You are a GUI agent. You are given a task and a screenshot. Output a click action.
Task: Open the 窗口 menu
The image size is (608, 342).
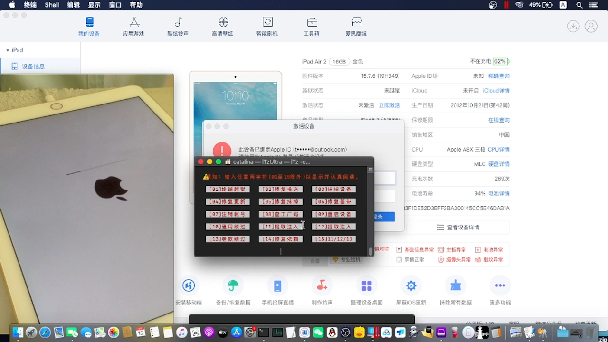pos(115,5)
